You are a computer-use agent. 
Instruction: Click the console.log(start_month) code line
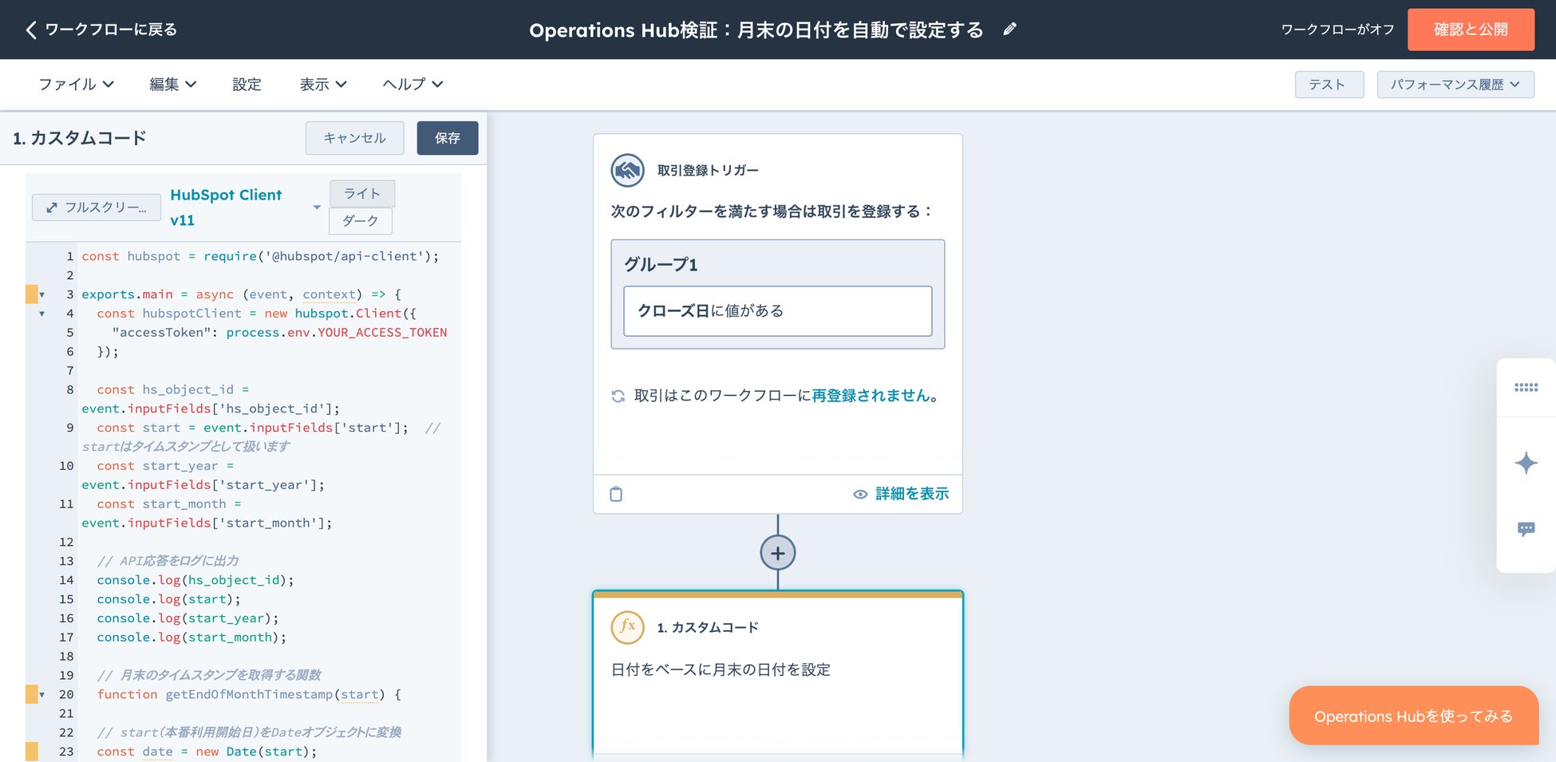pyautogui.click(x=192, y=638)
